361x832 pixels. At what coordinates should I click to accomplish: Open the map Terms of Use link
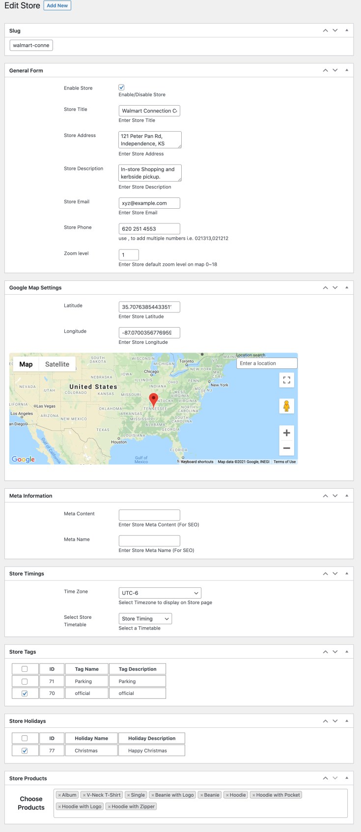284,461
